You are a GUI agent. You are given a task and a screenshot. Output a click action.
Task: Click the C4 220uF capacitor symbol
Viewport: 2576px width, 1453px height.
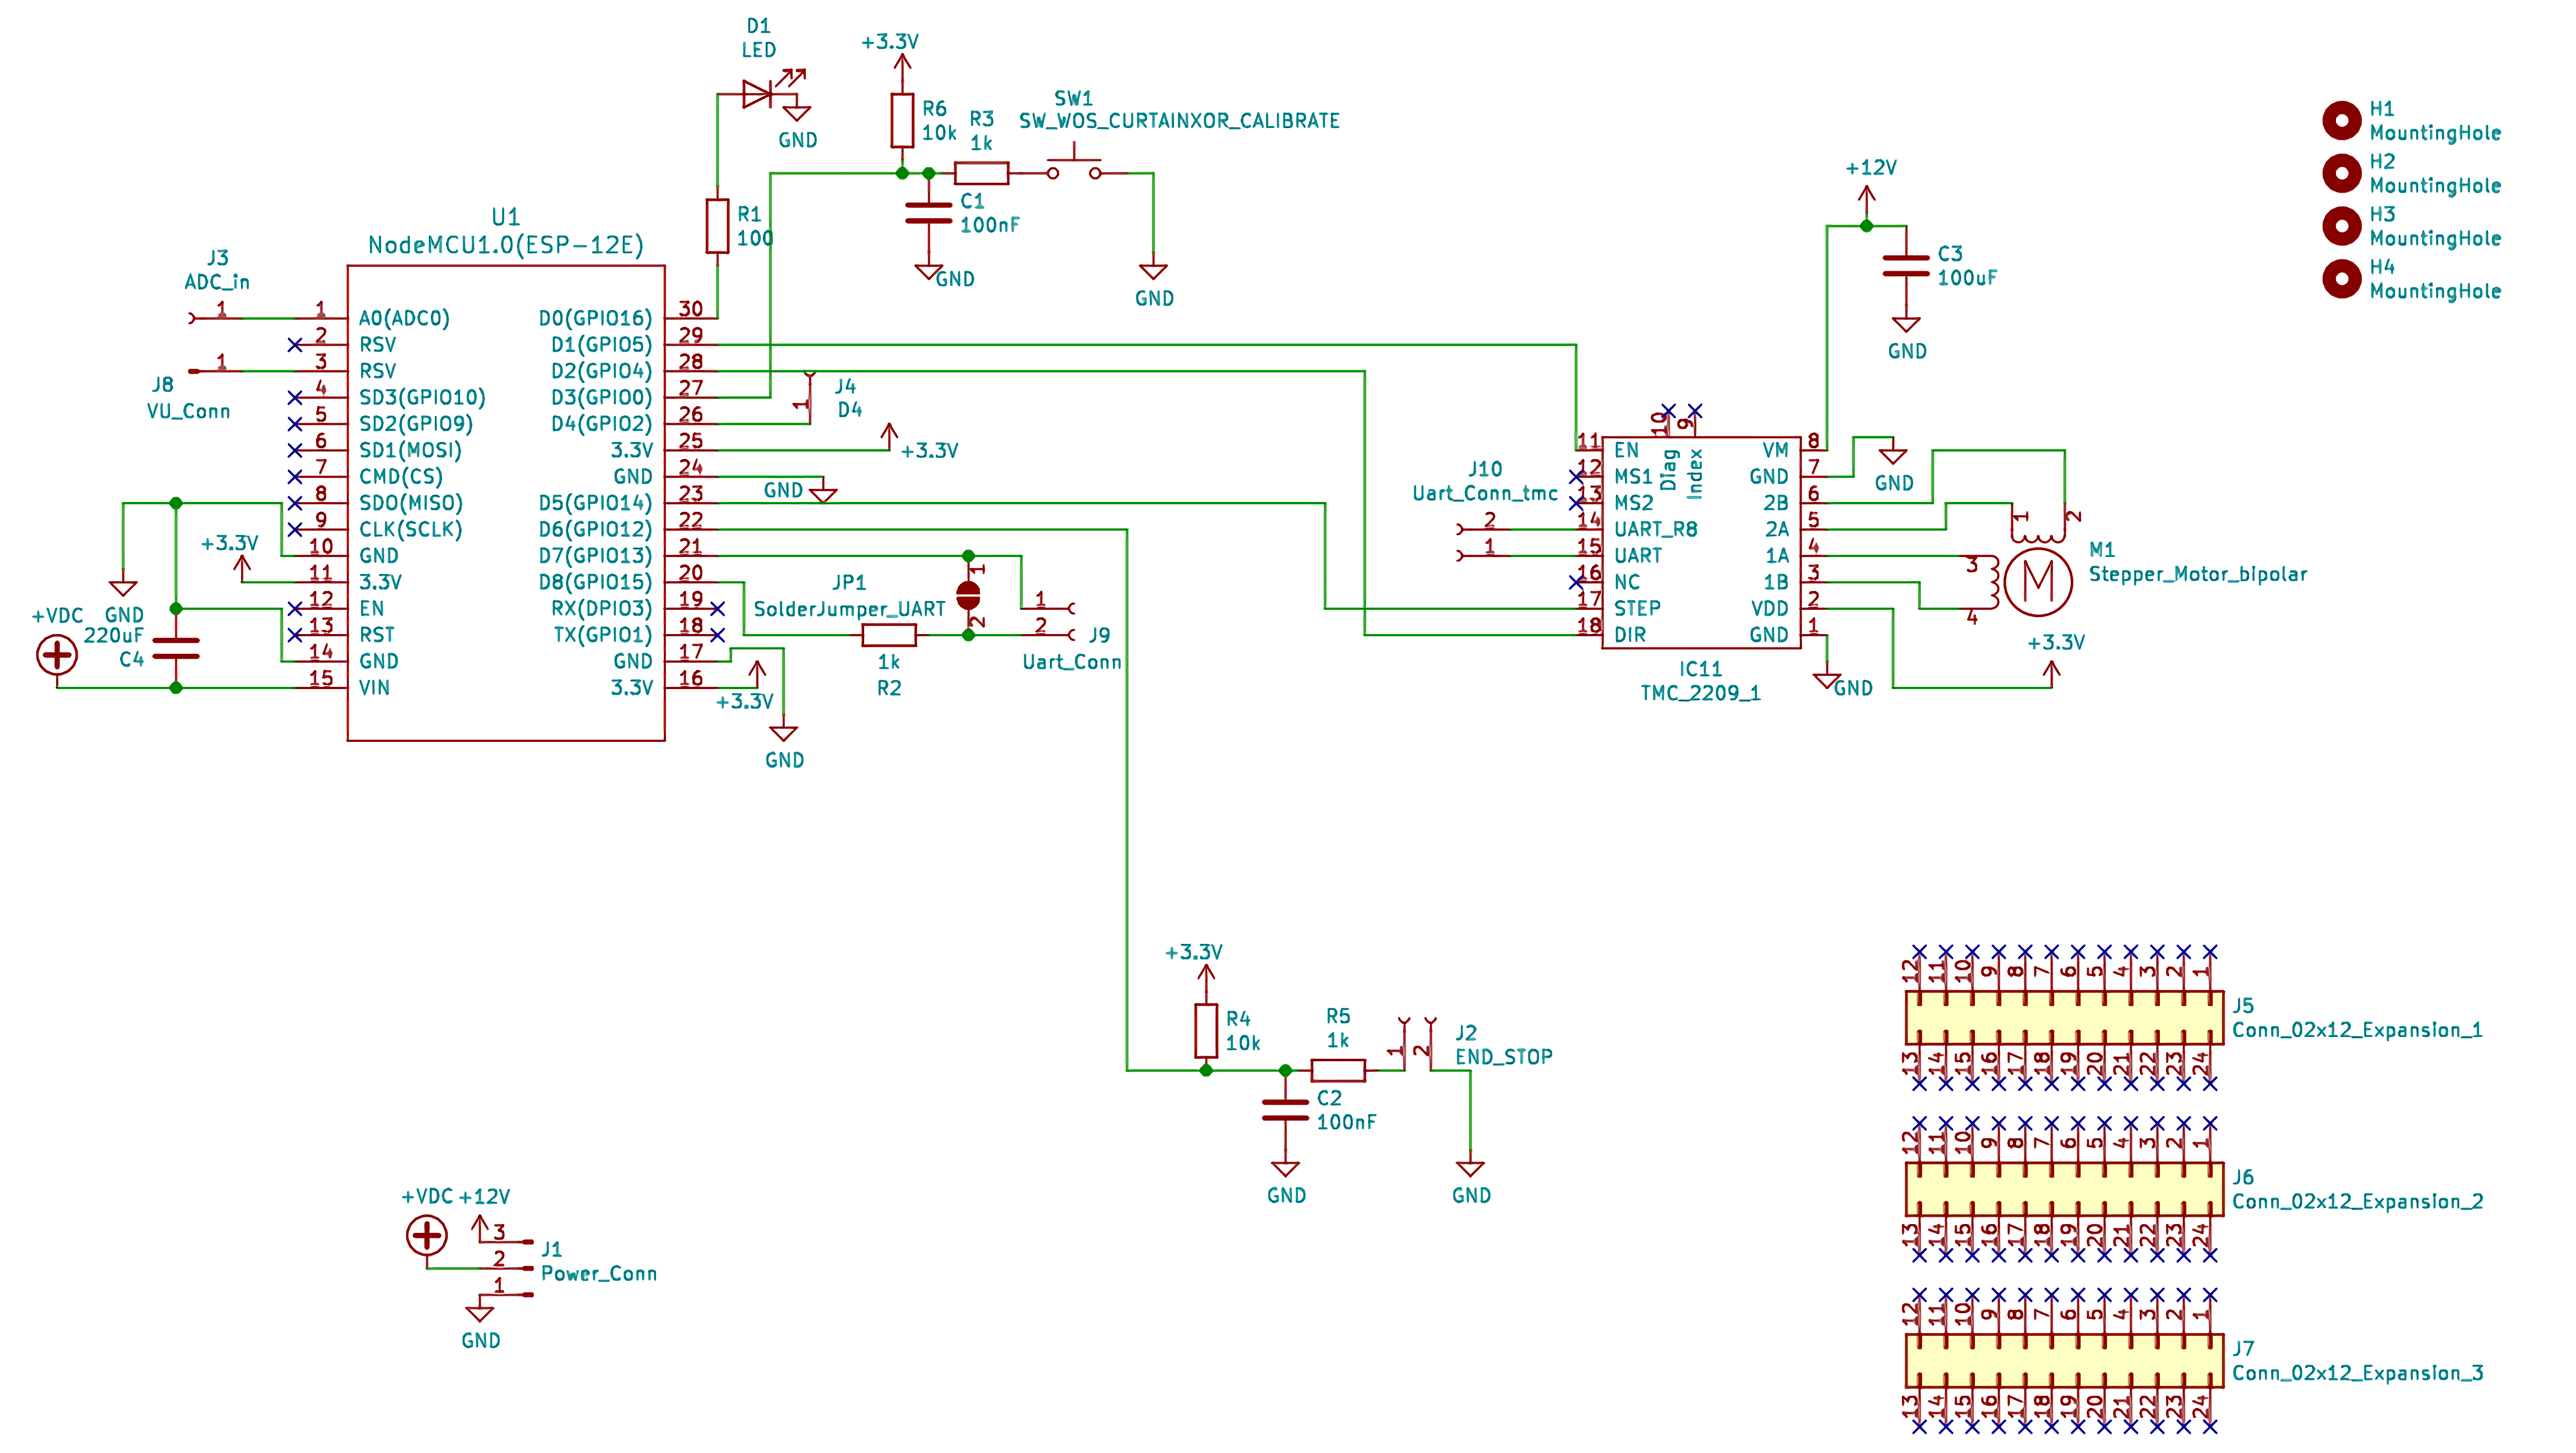(176, 649)
